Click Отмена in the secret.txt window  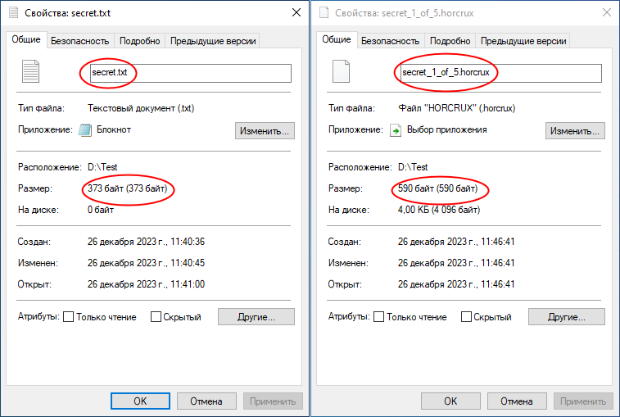[206, 401]
